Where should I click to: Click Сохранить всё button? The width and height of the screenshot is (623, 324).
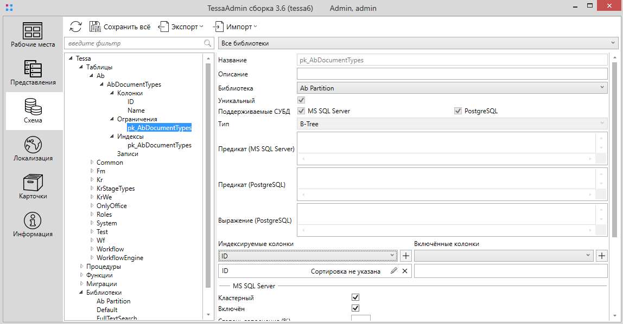(x=120, y=27)
